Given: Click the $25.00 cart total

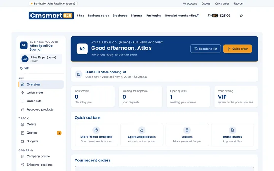Looking at the screenshot, I should click(x=225, y=16).
